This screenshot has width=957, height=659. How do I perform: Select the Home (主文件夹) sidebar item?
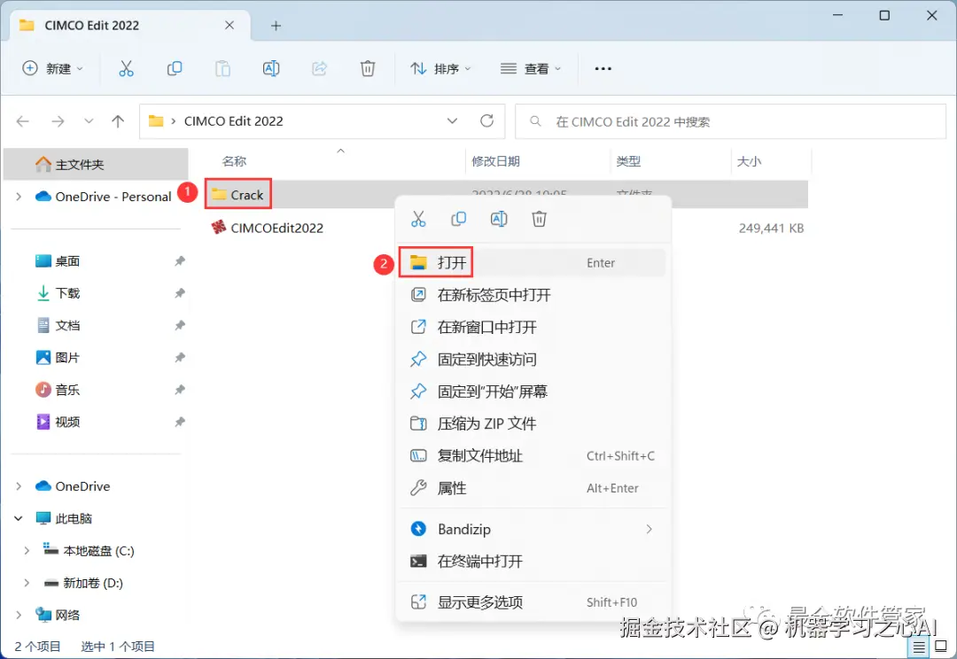tap(96, 164)
